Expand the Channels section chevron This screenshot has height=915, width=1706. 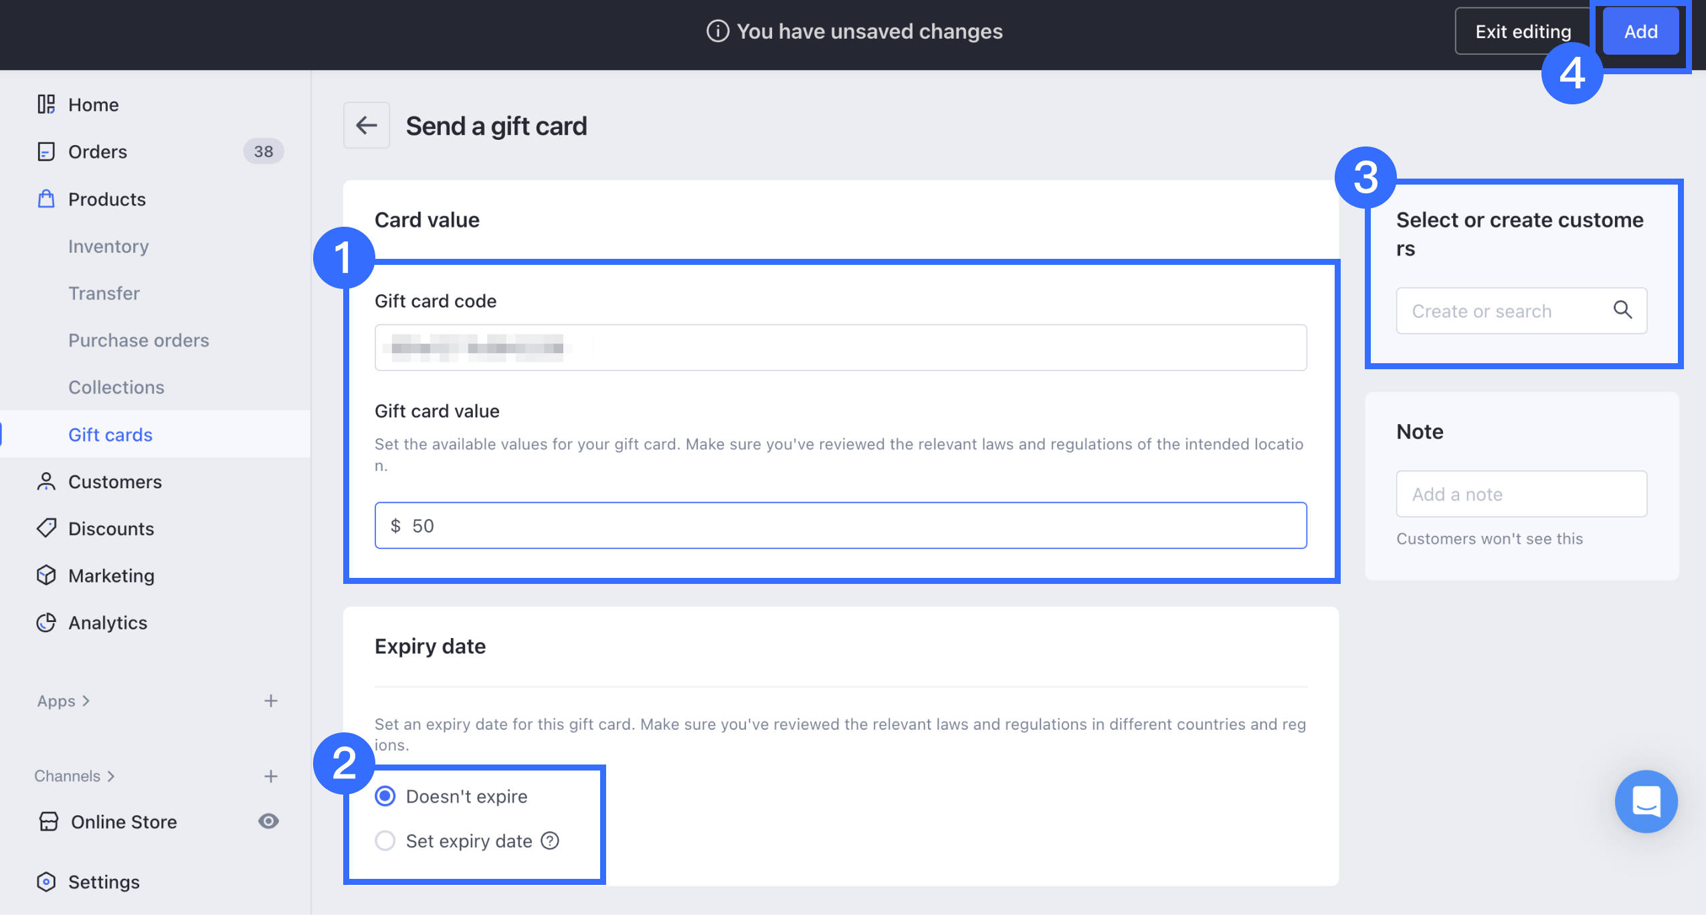[111, 776]
